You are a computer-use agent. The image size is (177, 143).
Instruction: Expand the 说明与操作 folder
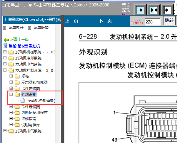pos(11,125)
